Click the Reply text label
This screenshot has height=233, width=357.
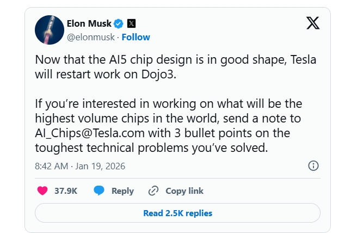pyautogui.click(x=122, y=191)
